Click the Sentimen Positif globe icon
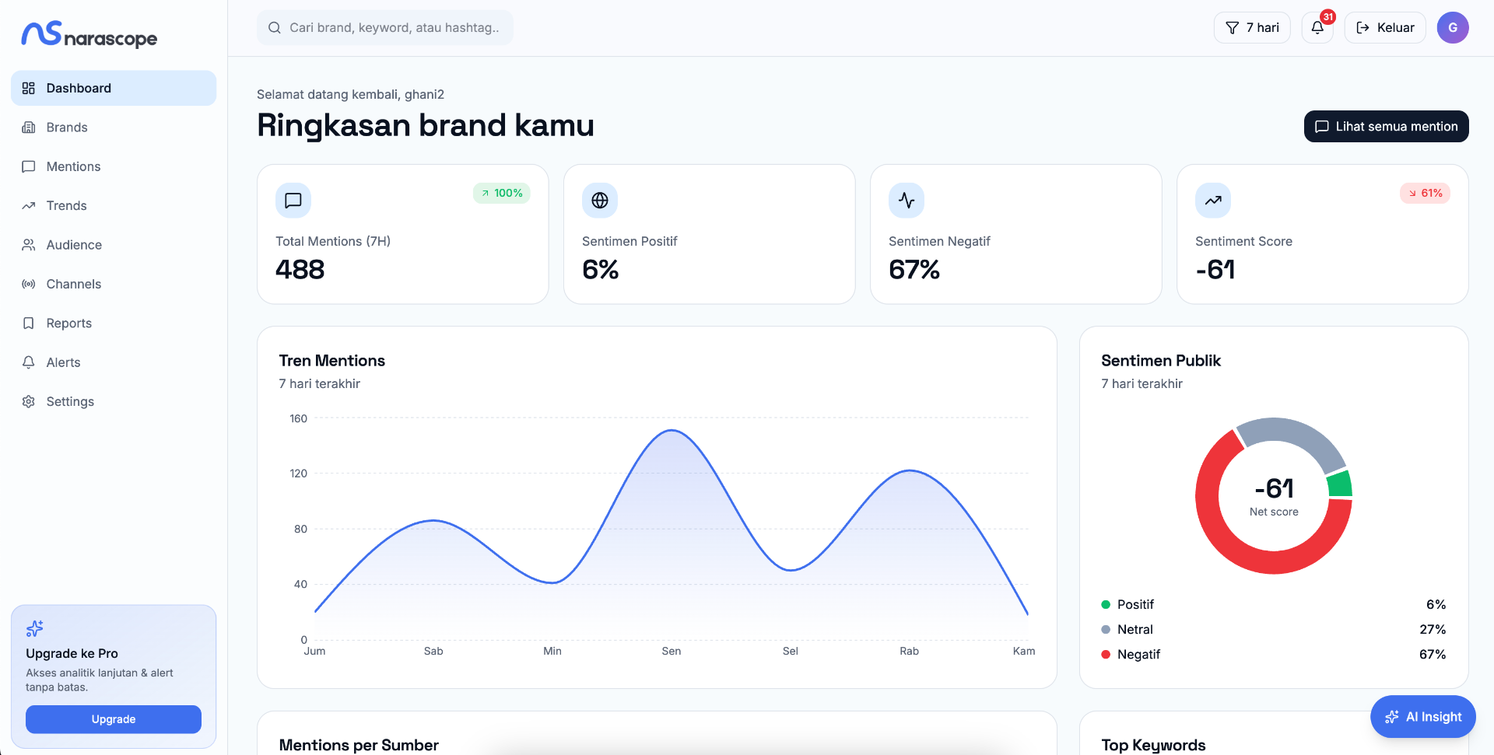This screenshot has width=1494, height=755. coord(600,201)
